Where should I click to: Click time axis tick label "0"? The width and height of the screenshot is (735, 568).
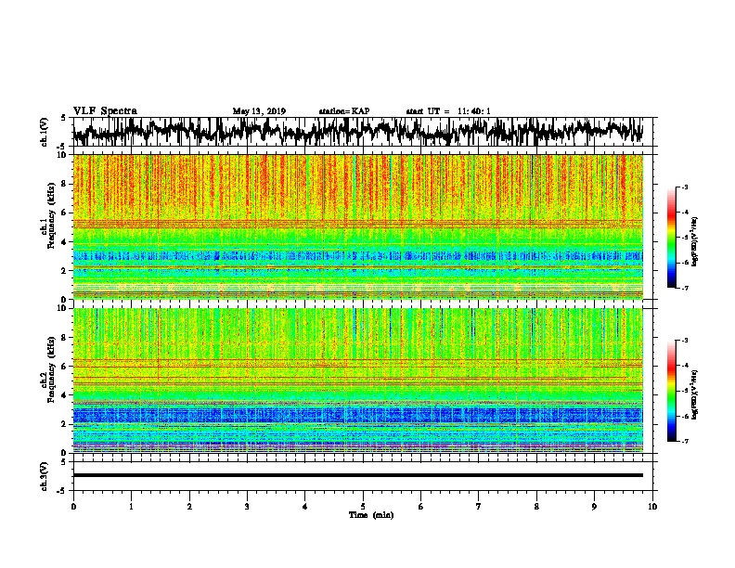[73, 507]
